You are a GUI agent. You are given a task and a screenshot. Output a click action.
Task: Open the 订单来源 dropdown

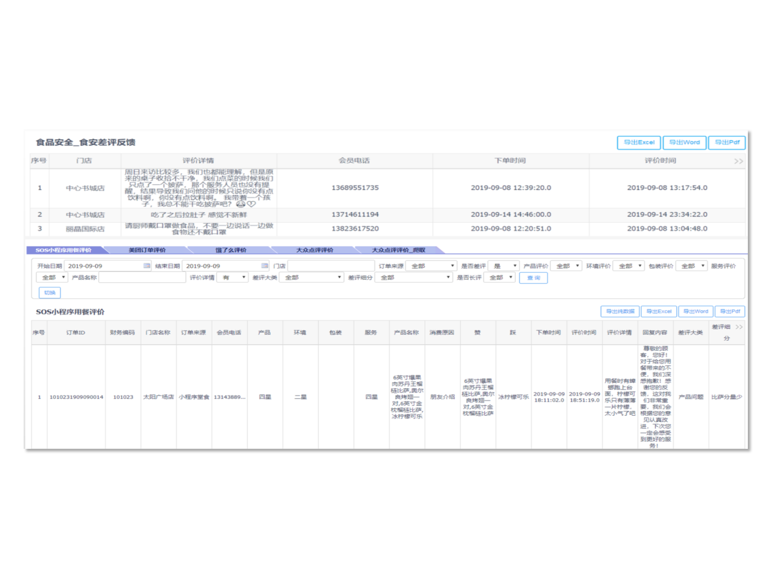(431, 266)
